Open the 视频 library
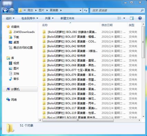 tap(14, 63)
